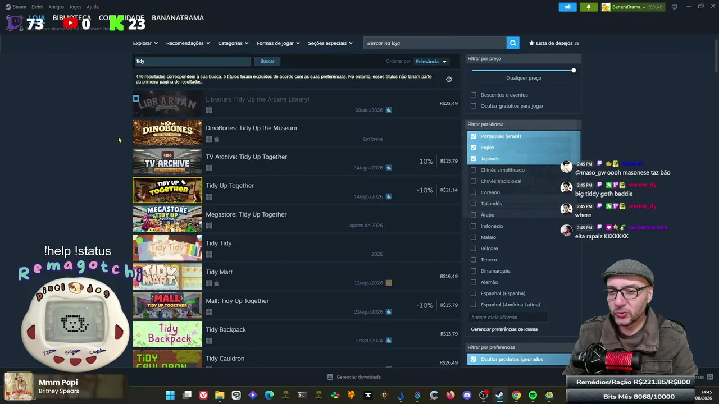Uncheck Ocultar produtos ignorados
The height and width of the screenshot is (404, 719).
(474, 359)
